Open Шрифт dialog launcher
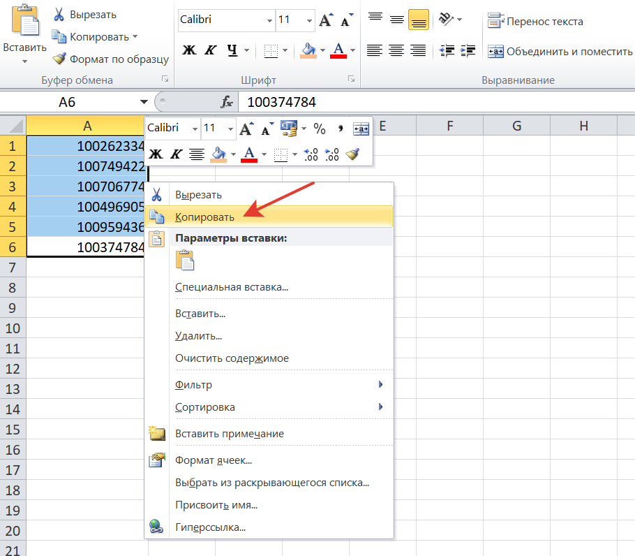The height and width of the screenshot is (556, 635). pos(351,79)
